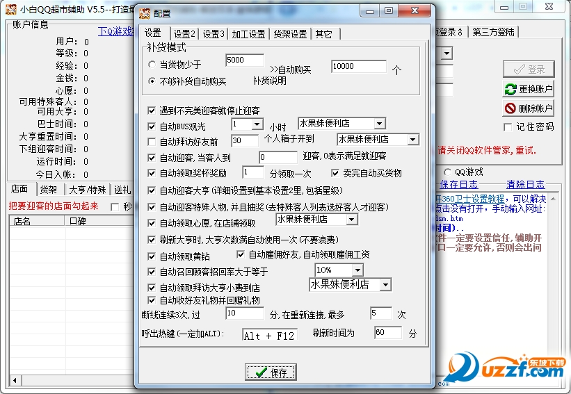Open store dropdown next to 小时
The height and width of the screenshot is (394, 571).
[380, 123]
